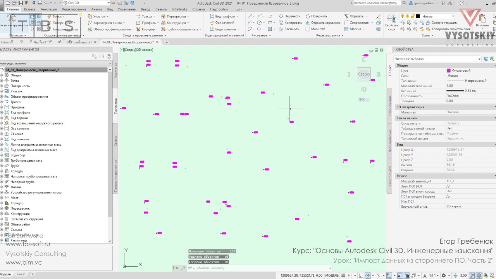Open the annotation scale 1:1_1 dropdown

click(x=434, y=276)
